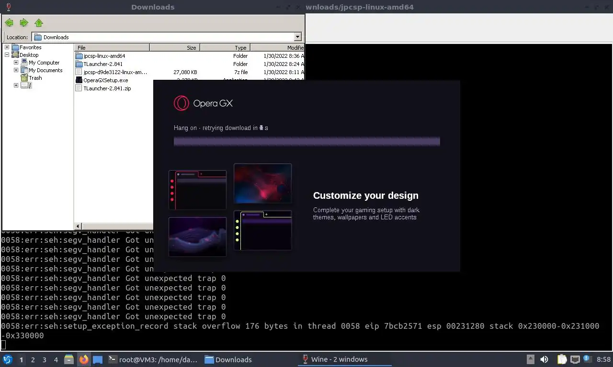613x367 pixels.
Task: Click the horizontal scrollbar left arrow
Action: pos(79,226)
